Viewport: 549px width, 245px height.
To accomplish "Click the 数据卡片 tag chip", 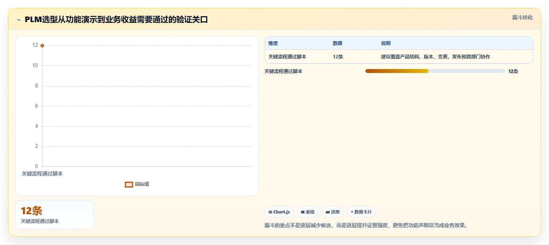I will click(361, 212).
